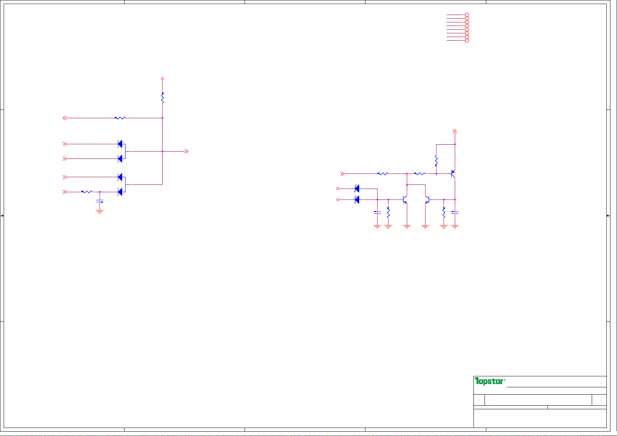Click the upper open-circle terminal feeding the Zener diodes
617x436 pixels.
click(338, 189)
